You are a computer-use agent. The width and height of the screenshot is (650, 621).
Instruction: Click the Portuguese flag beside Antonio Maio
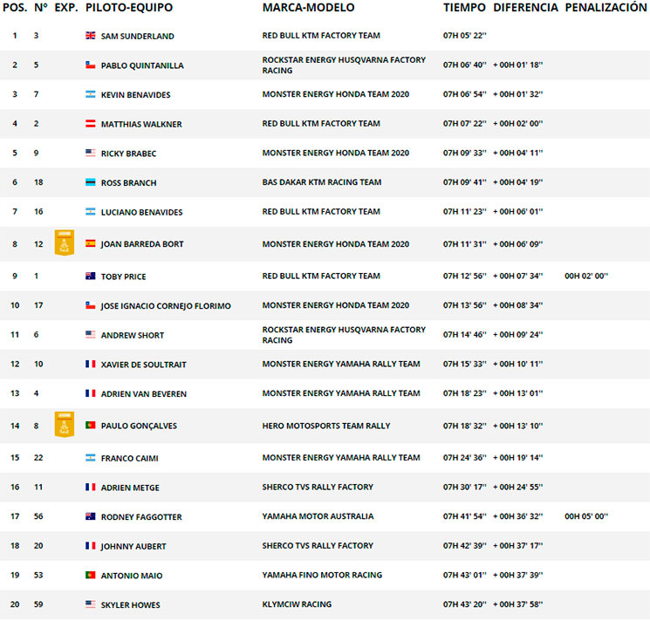pos(91,575)
